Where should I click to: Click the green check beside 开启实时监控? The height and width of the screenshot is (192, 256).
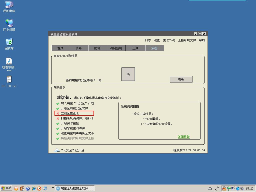(x=58, y=123)
